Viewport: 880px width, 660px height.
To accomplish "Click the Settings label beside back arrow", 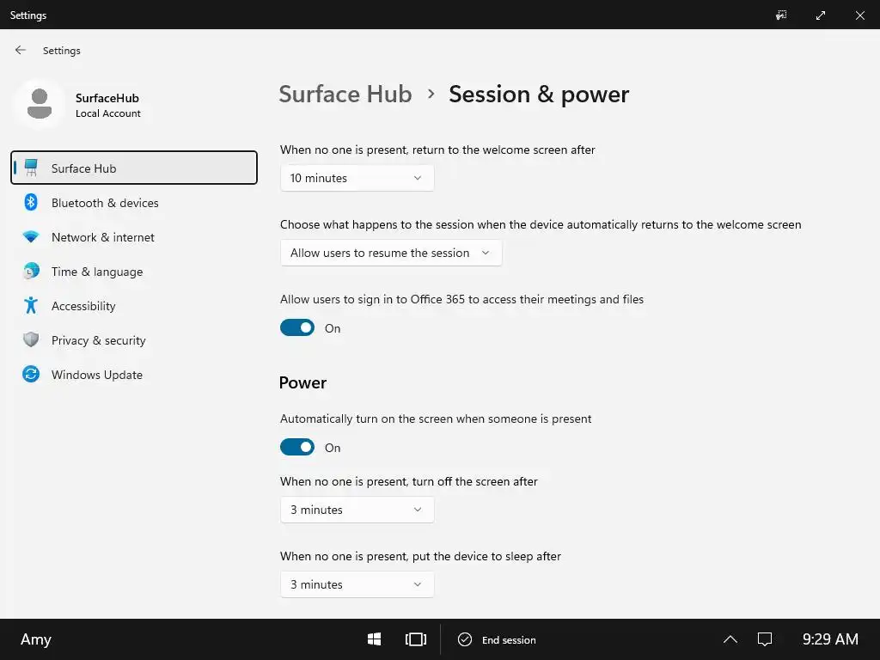I will 62,51.
